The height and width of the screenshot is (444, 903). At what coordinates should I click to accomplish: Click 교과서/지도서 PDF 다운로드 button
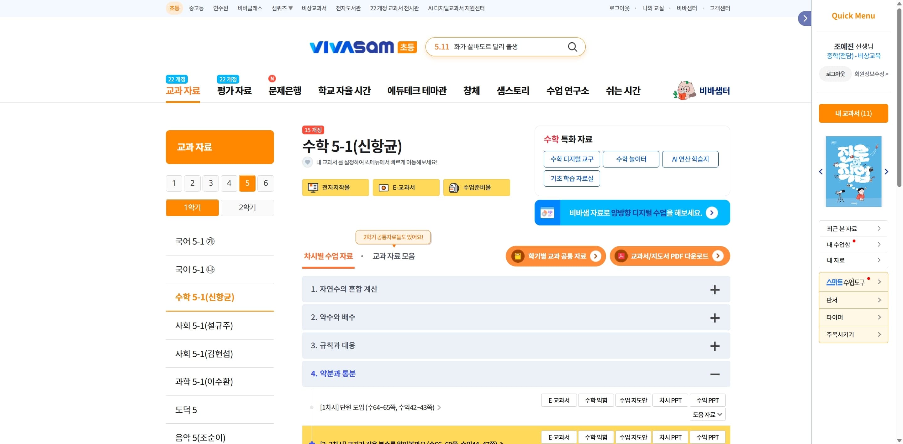[670, 256]
